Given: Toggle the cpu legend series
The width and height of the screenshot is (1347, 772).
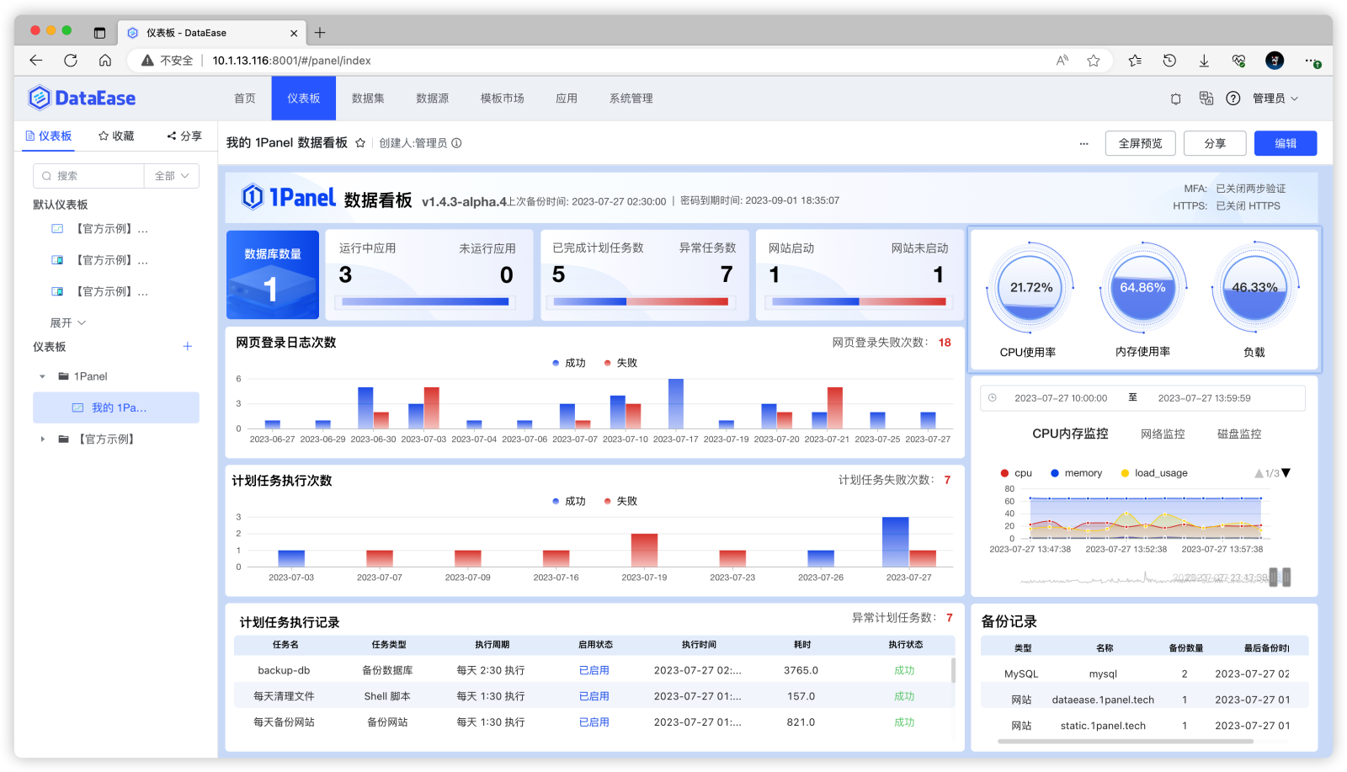Looking at the screenshot, I should [1016, 473].
